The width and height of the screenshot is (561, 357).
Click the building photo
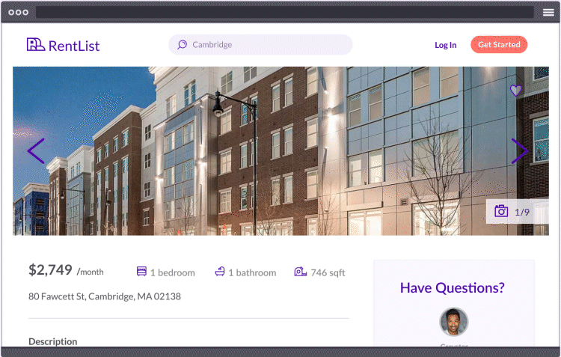280,150
